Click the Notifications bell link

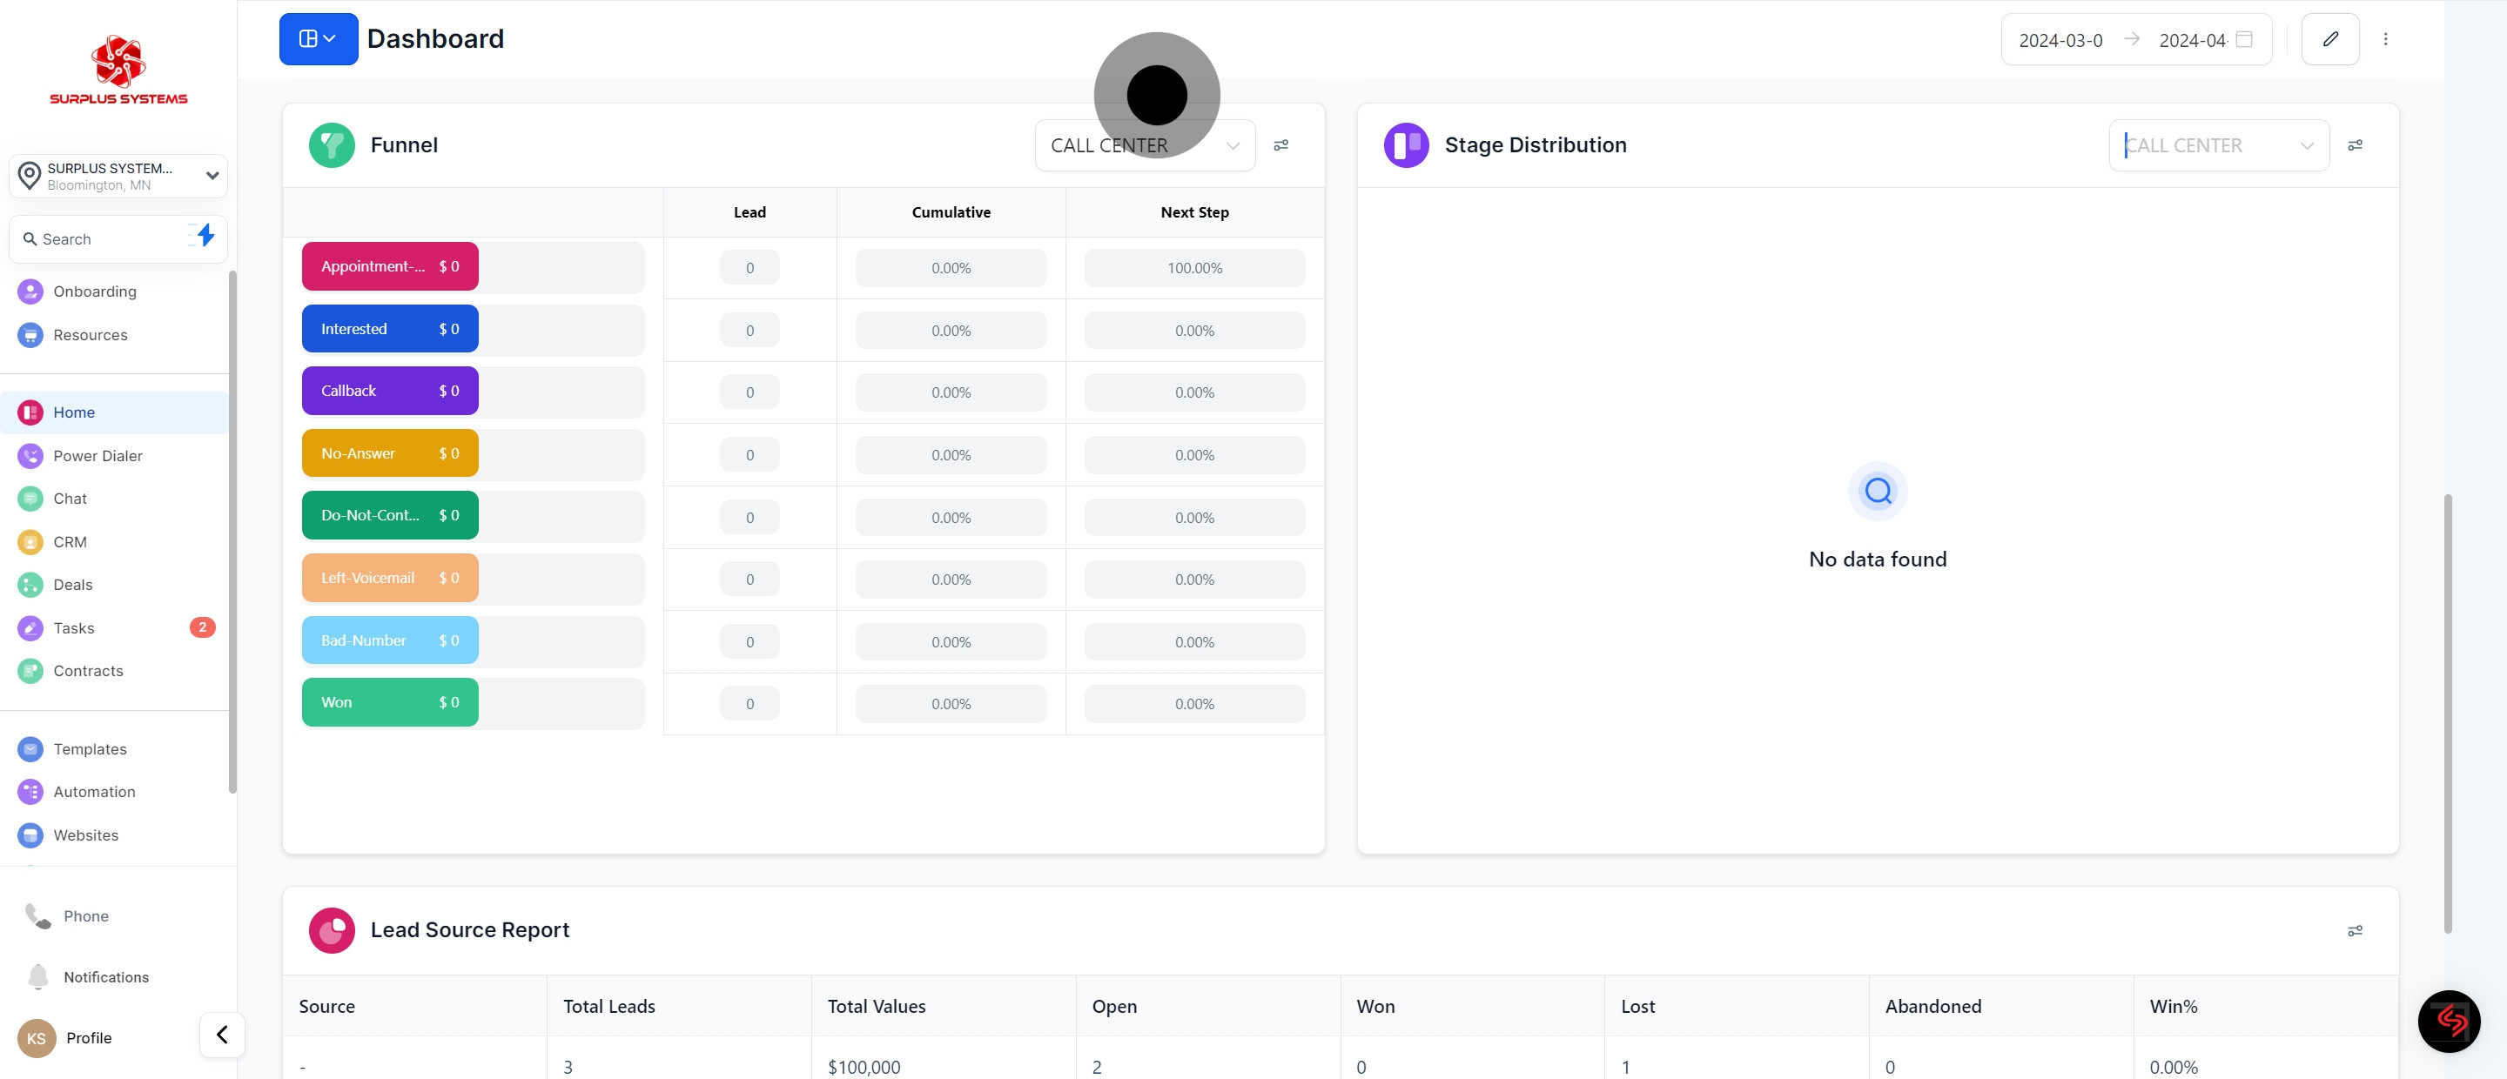[x=105, y=977]
